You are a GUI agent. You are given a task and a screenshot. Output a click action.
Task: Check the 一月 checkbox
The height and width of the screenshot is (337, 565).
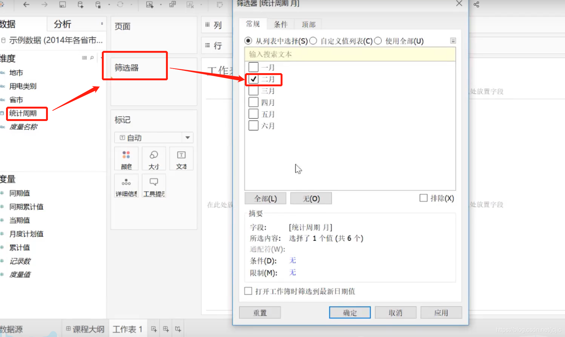tap(253, 67)
